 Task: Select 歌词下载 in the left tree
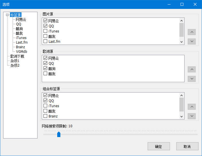17,56
